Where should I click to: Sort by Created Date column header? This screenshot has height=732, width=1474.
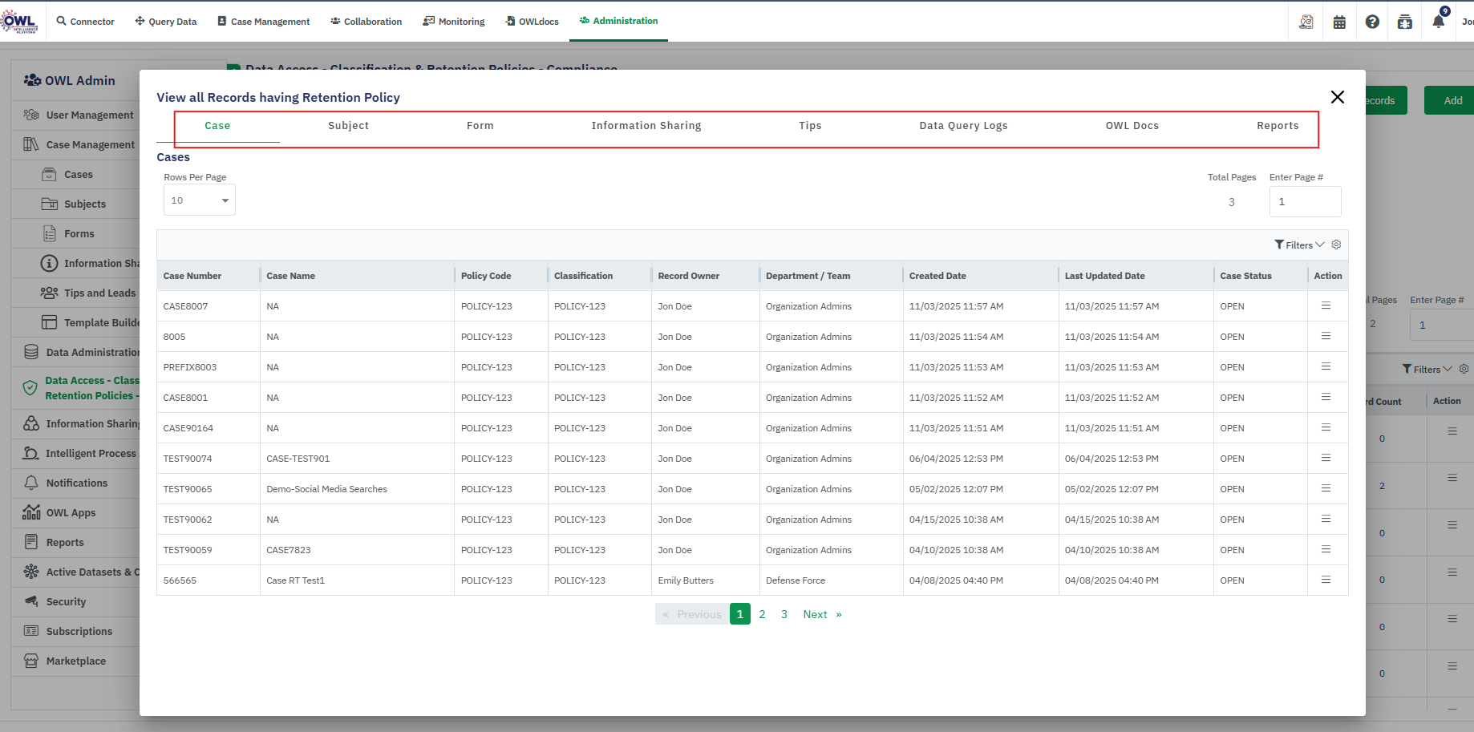tap(937, 276)
